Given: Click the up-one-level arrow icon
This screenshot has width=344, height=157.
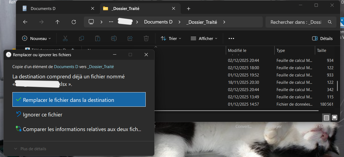Looking at the screenshot, I should pyautogui.click(x=57, y=22).
